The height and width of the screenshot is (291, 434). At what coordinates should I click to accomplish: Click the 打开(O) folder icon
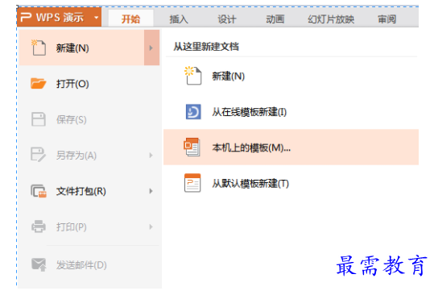[38, 83]
